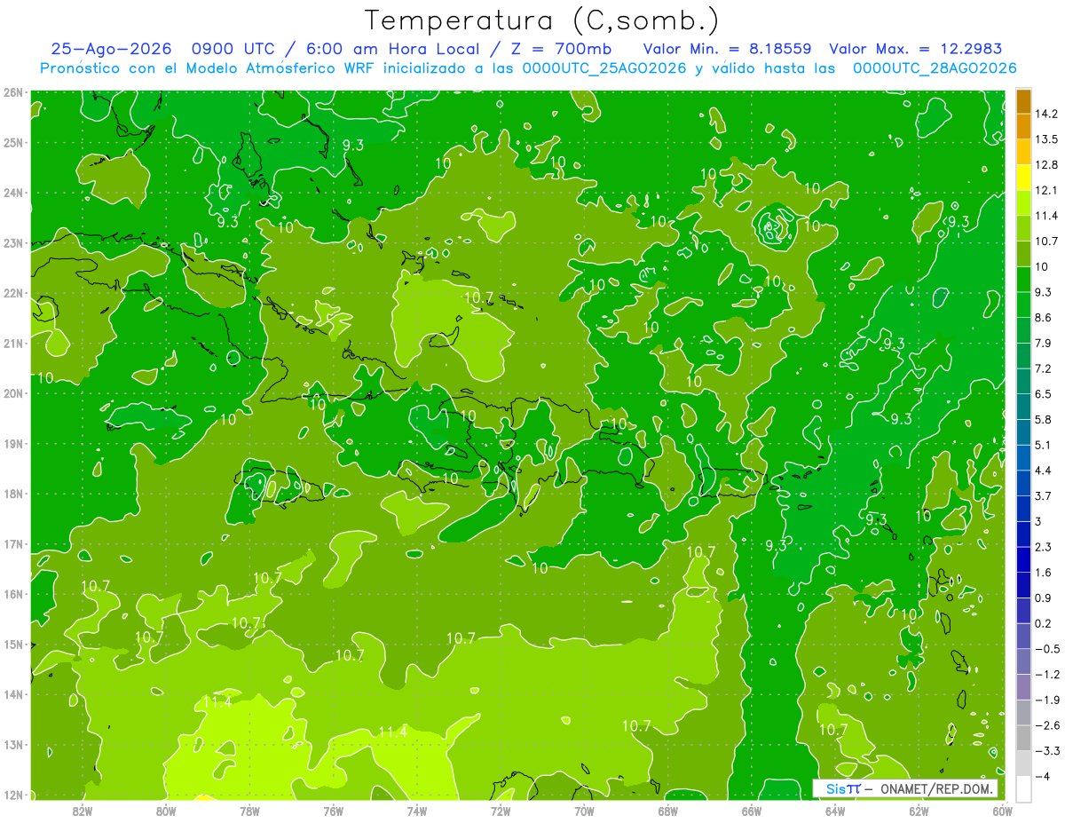Click the '-4' colorbar label
The height and width of the screenshot is (823, 1065).
pyautogui.click(x=1043, y=775)
